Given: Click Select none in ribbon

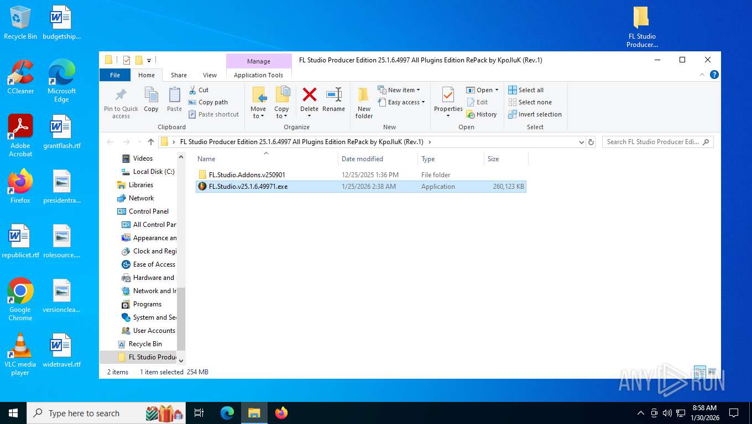Looking at the screenshot, I should [x=530, y=102].
